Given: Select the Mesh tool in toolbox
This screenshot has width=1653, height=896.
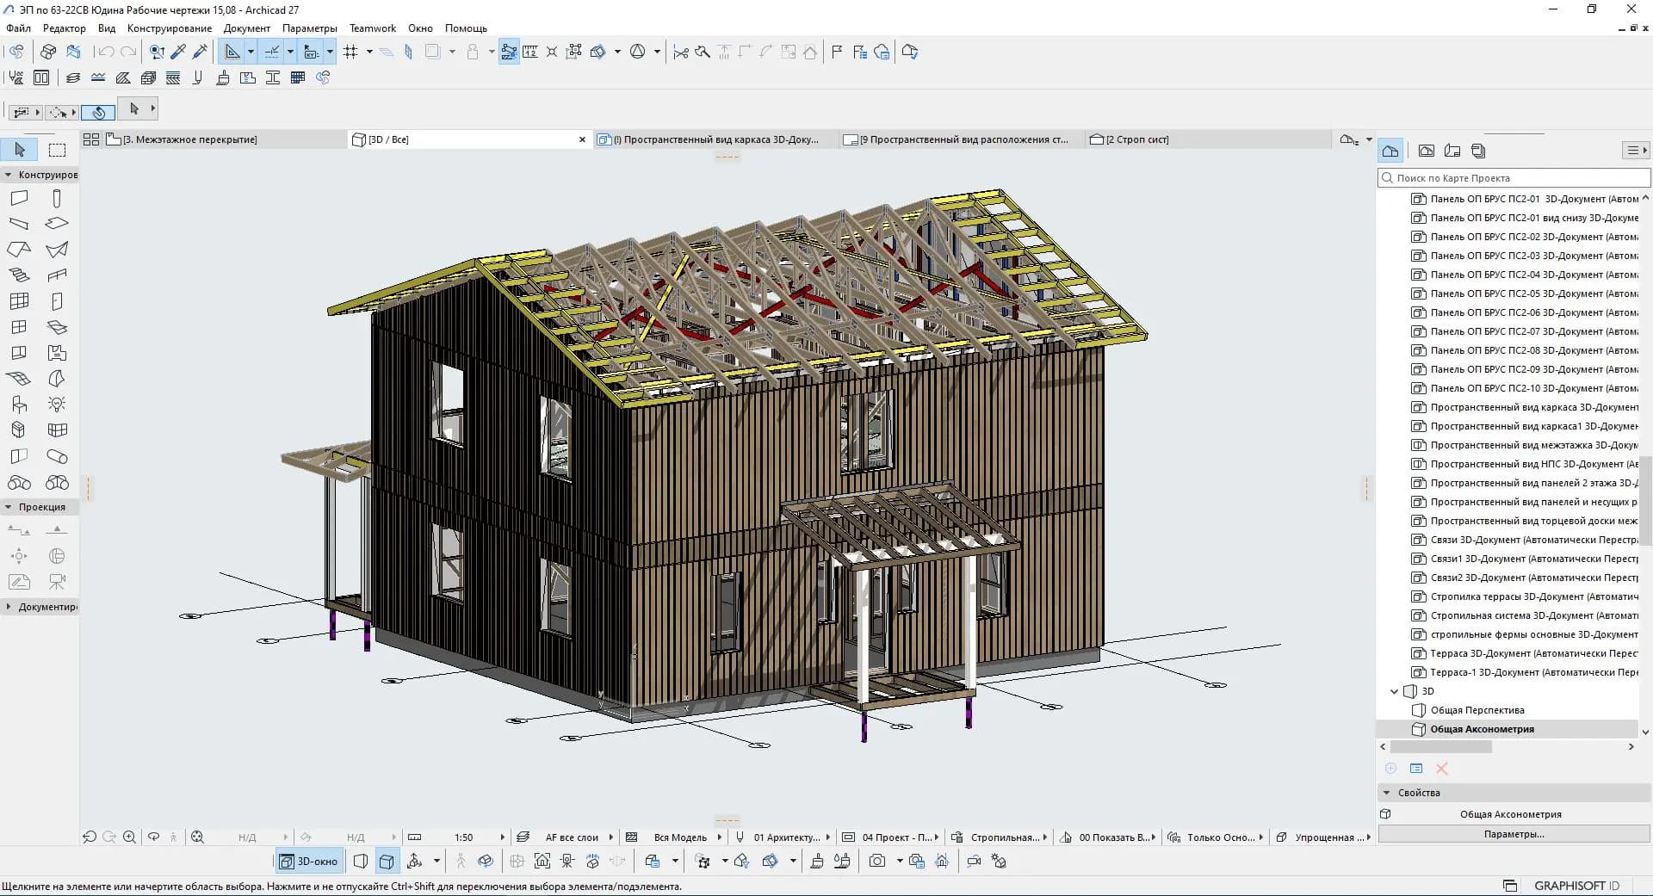Looking at the screenshot, I should coord(19,379).
